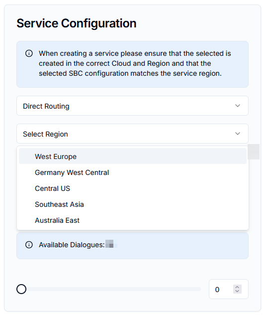
Task: Click the info icon in the top notice
Action: click(29, 53)
